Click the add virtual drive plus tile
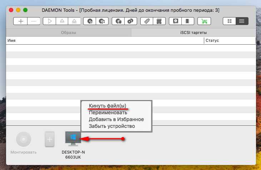 point(50,139)
